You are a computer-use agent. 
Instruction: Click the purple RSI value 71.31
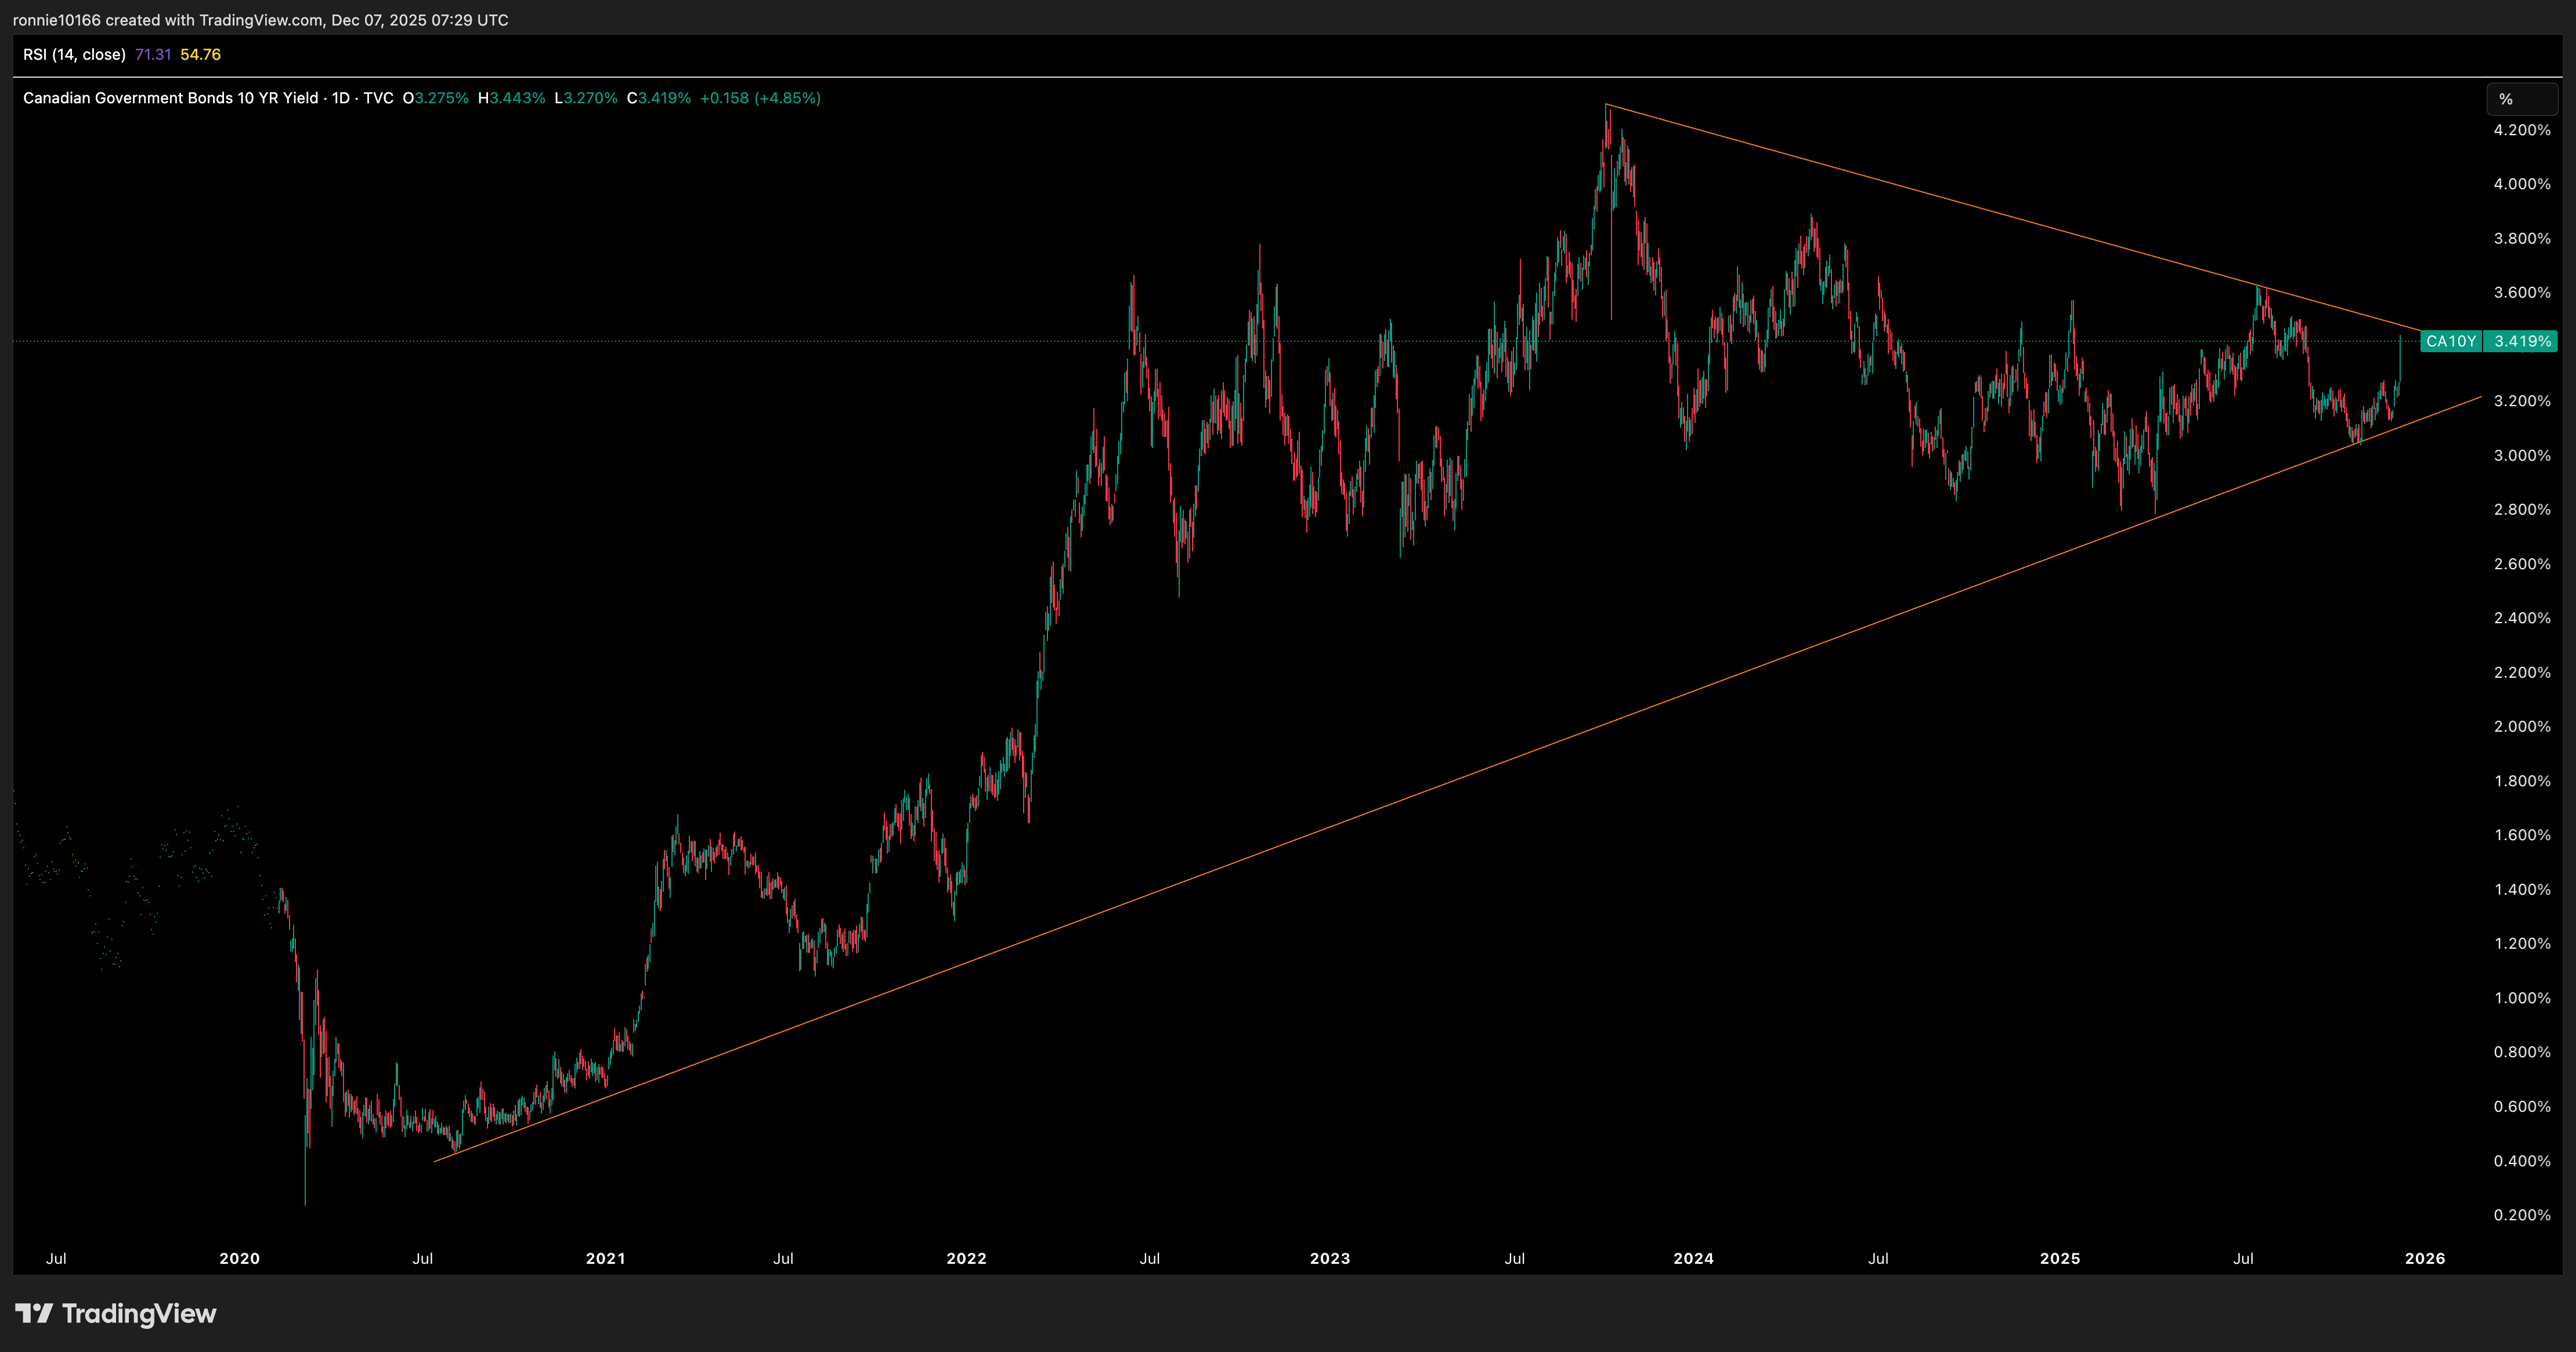(153, 54)
